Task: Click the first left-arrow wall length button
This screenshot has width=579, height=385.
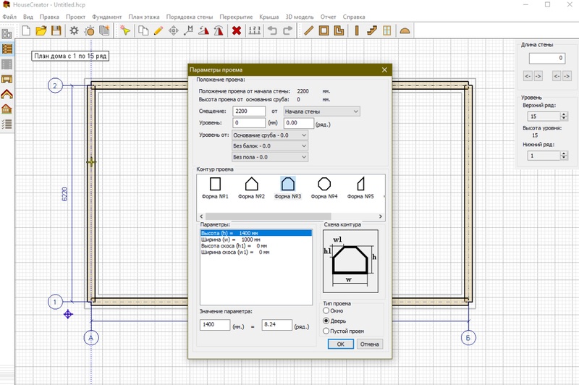Action: coord(528,77)
